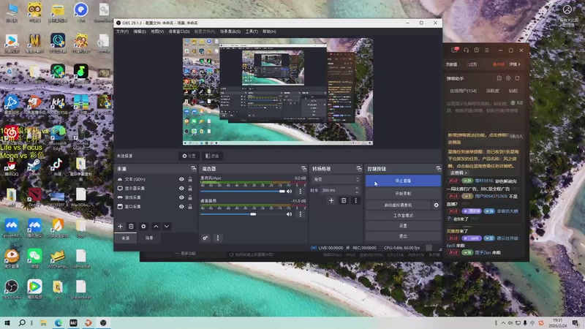
Task: Add a scene transition with plus icon
Action: 331,200
